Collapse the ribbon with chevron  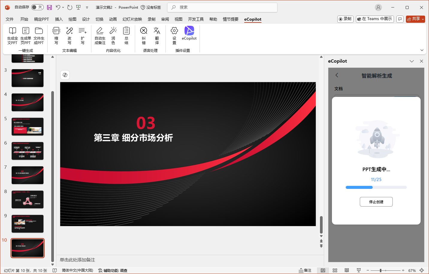(x=422, y=50)
